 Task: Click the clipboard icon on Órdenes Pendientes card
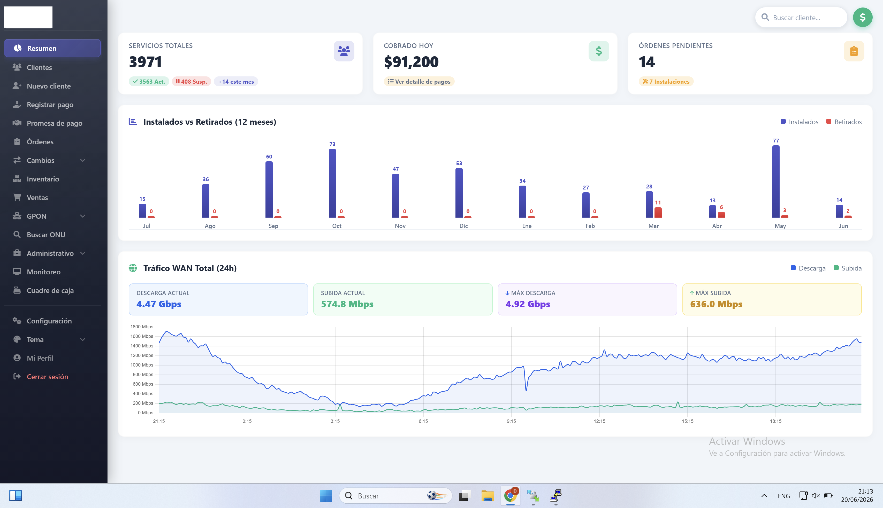point(854,51)
